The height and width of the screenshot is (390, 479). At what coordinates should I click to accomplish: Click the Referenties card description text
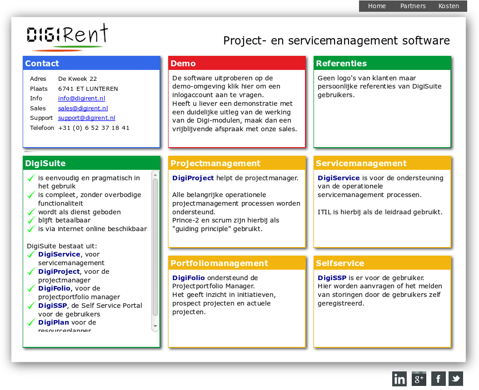click(x=379, y=86)
